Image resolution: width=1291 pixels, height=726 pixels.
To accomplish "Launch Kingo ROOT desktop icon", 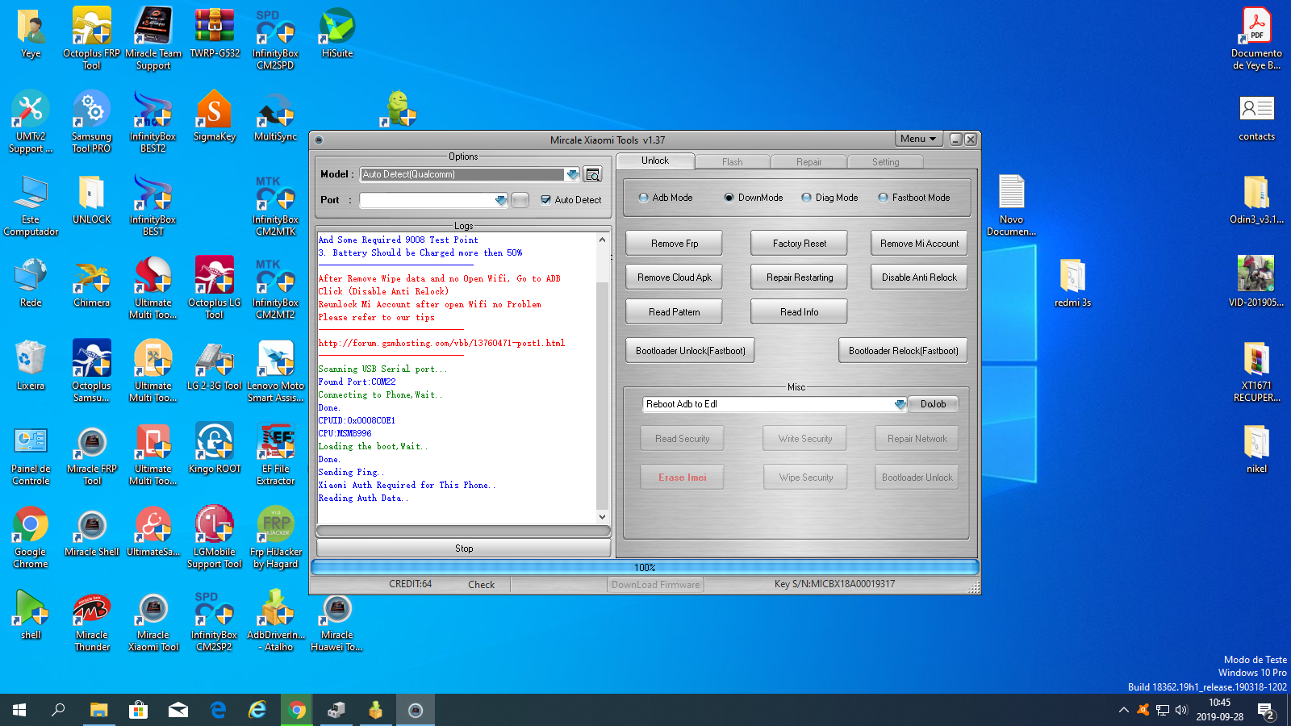I will click(x=215, y=448).
